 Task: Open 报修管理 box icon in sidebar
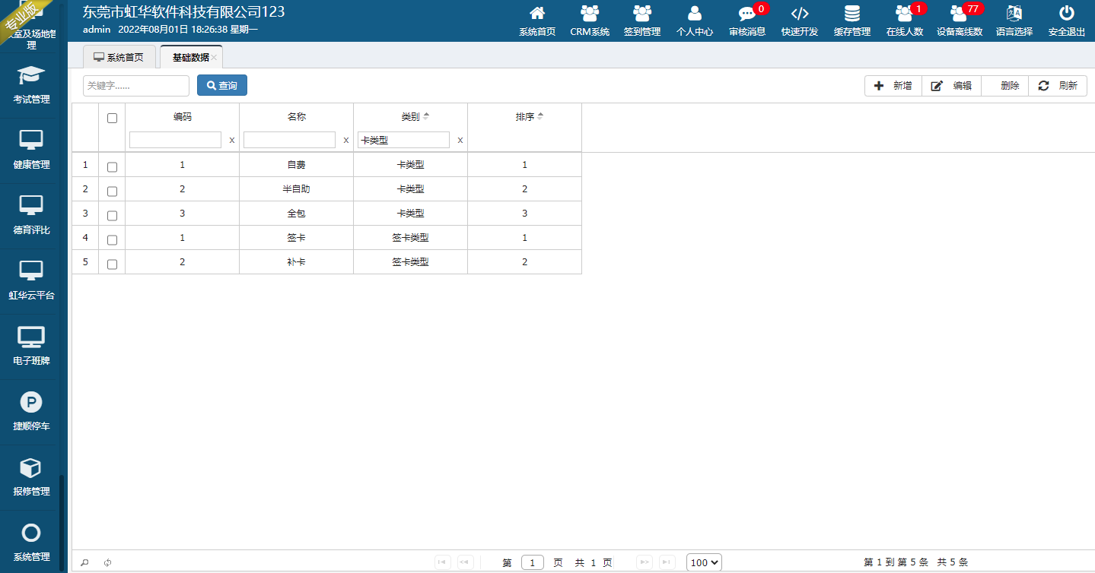[x=31, y=468]
